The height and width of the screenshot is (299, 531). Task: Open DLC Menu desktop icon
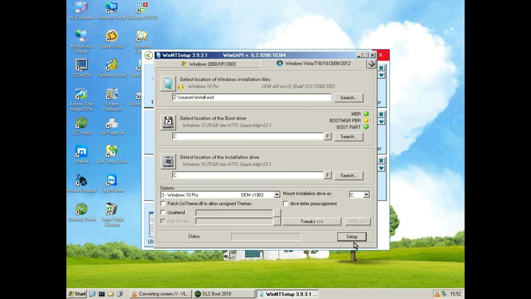pyautogui.click(x=82, y=126)
